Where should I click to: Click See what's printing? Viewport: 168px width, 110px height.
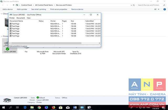click(x=39, y=9)
